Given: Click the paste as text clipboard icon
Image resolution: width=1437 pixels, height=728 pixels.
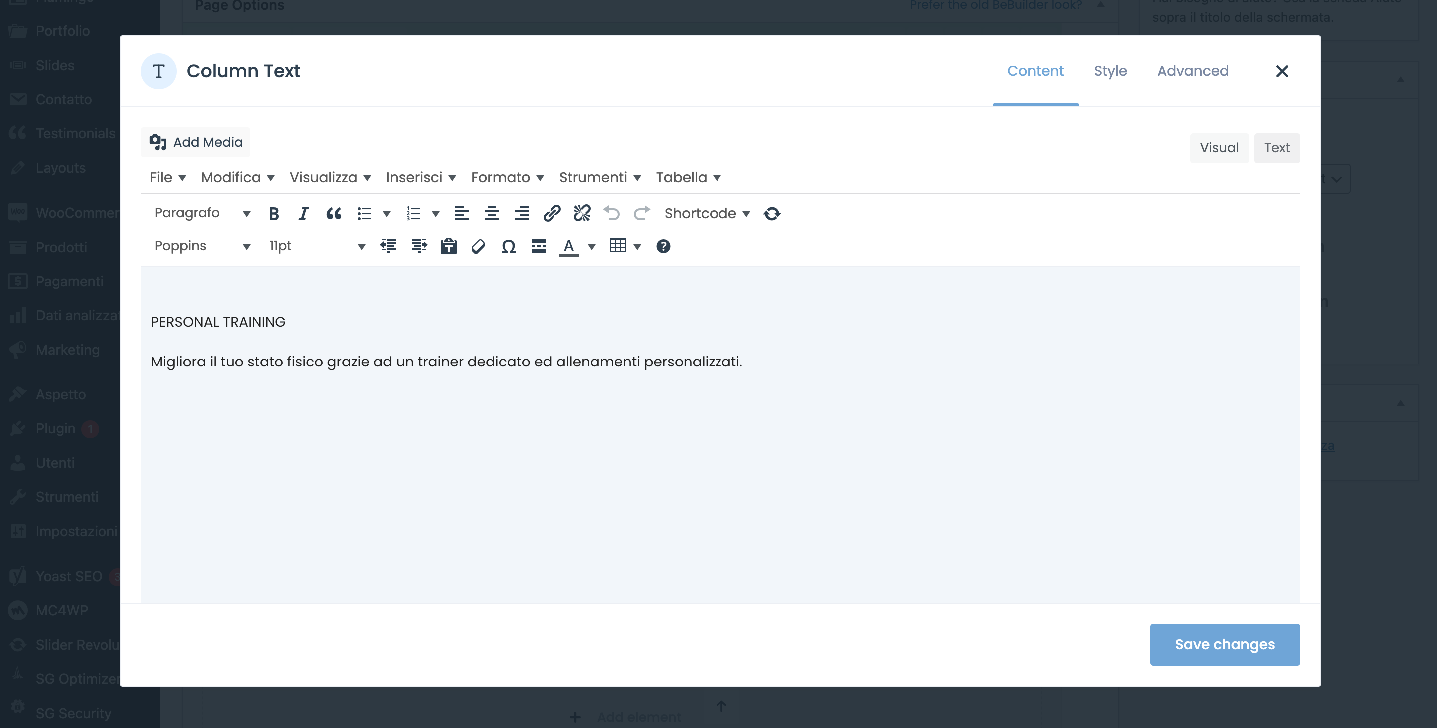Looking at the screenshot, I should tap(449, 246).
